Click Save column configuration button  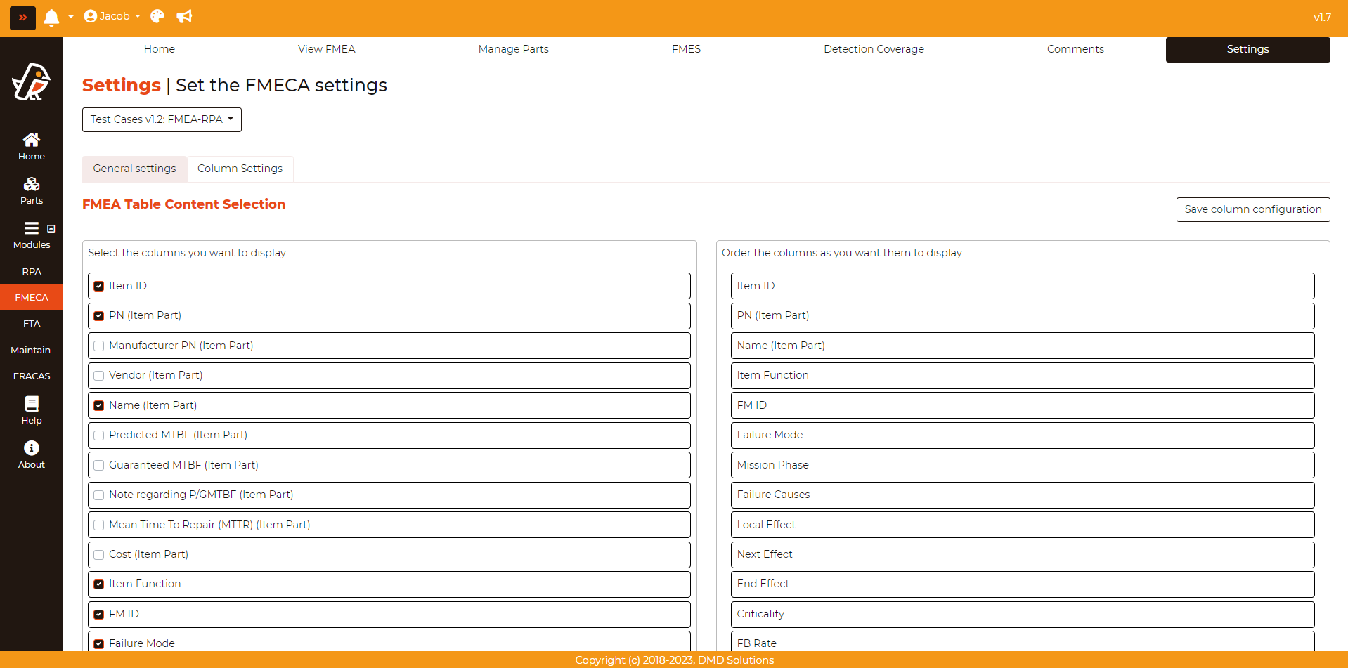1252,209
